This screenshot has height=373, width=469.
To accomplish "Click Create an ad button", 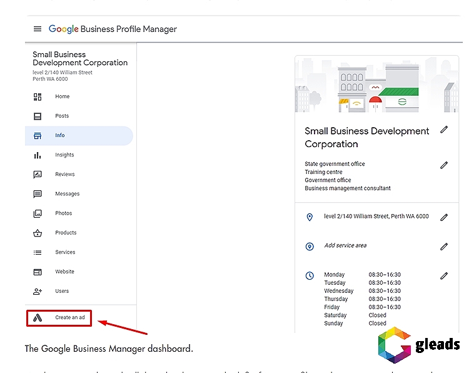I will point(69,318).
